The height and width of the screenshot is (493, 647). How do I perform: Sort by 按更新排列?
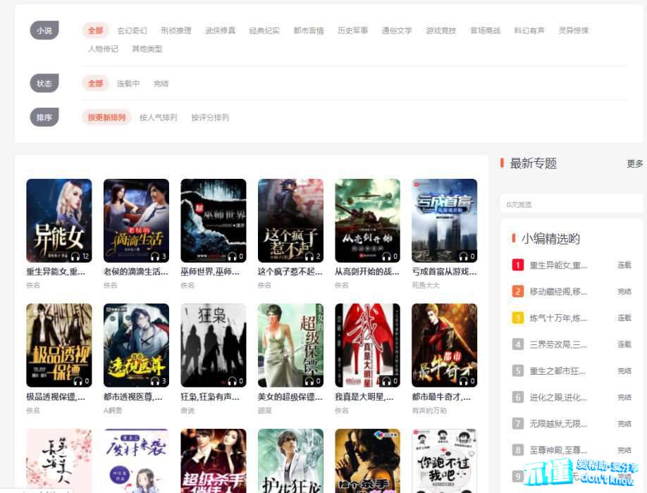pos(106,118)
